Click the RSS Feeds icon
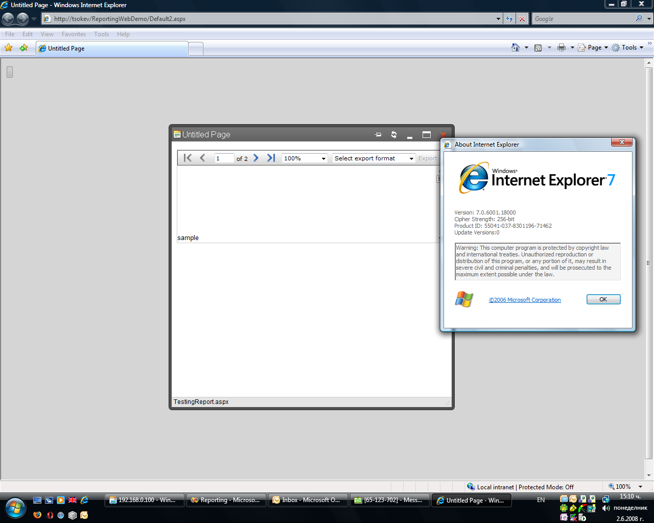This screenshot has width=654, height=523. tap(538, 47)
